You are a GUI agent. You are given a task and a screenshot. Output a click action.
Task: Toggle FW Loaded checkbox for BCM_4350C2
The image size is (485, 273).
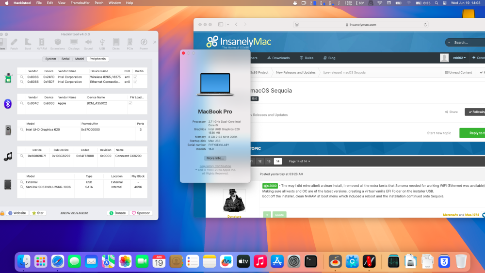click(130, 103)
